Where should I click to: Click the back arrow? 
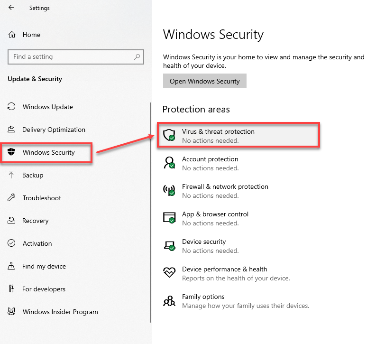click(x=11, y=8)
